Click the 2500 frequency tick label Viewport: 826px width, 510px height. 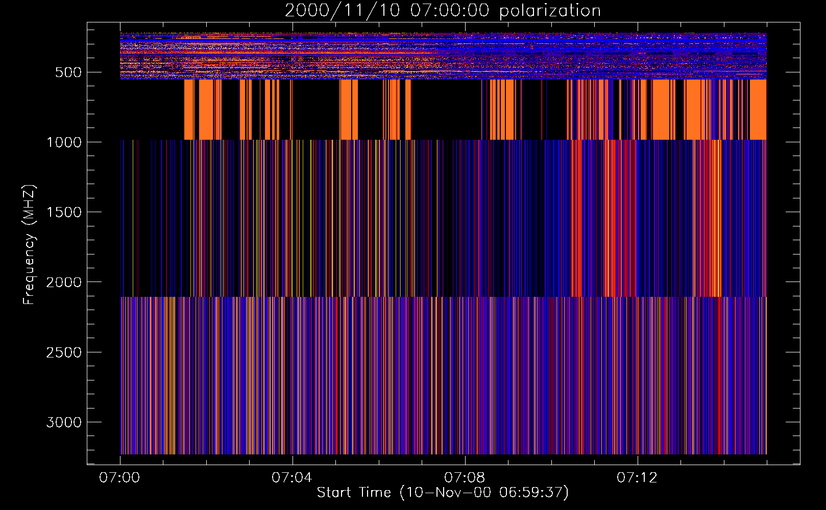64,352
